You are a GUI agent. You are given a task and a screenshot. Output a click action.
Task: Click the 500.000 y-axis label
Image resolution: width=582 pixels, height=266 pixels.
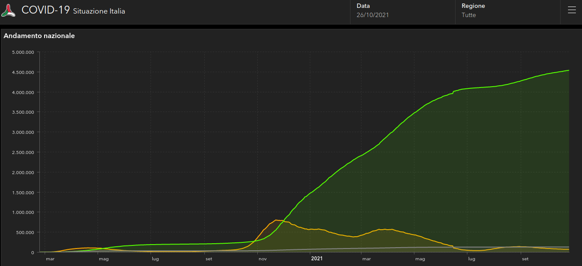click(x=25, y=232)
